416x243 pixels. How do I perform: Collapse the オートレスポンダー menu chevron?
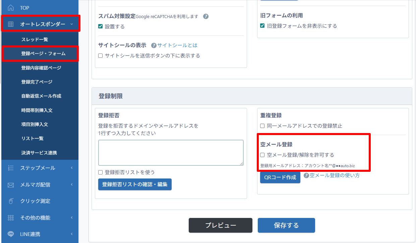(x=71, y=24)
